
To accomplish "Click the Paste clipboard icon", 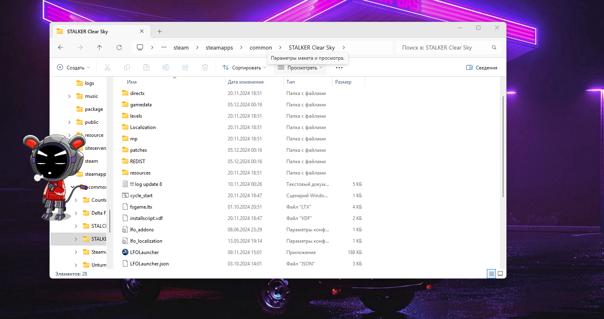I will [x=146, y=67].
